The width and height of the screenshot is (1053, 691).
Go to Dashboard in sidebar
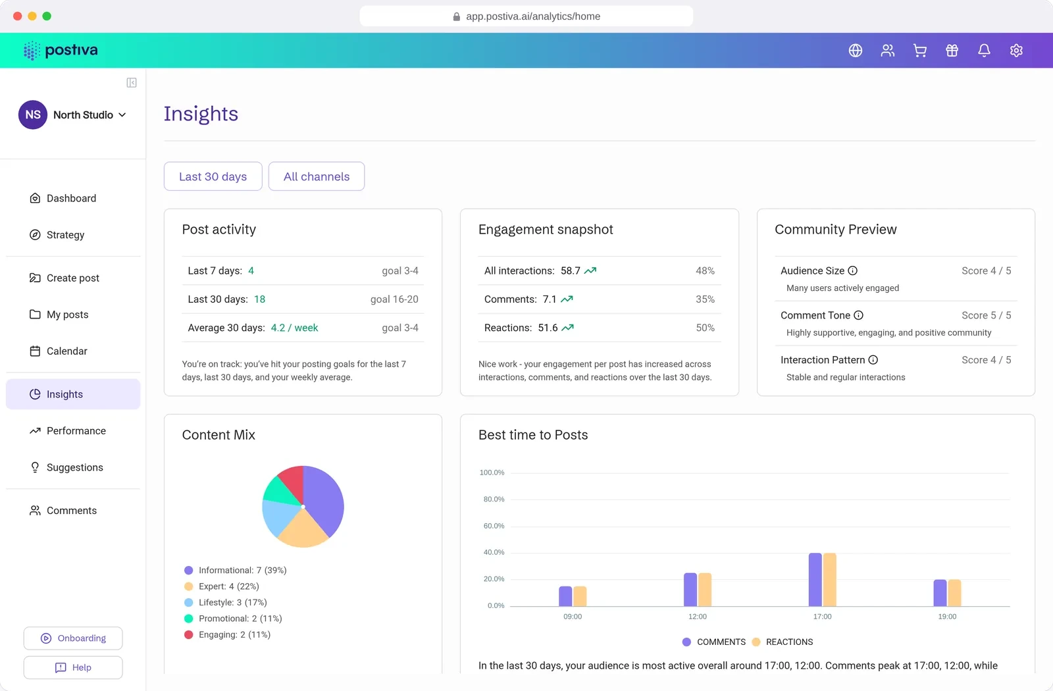[73, 198]
